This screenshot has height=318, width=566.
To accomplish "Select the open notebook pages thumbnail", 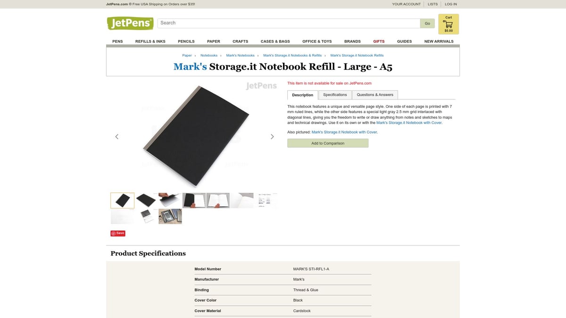I will (x=218, y=200).
